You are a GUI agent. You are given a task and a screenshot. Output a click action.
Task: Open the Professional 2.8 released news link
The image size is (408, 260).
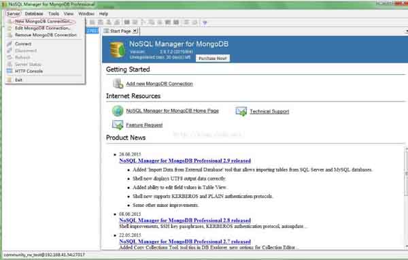(185, 220)
